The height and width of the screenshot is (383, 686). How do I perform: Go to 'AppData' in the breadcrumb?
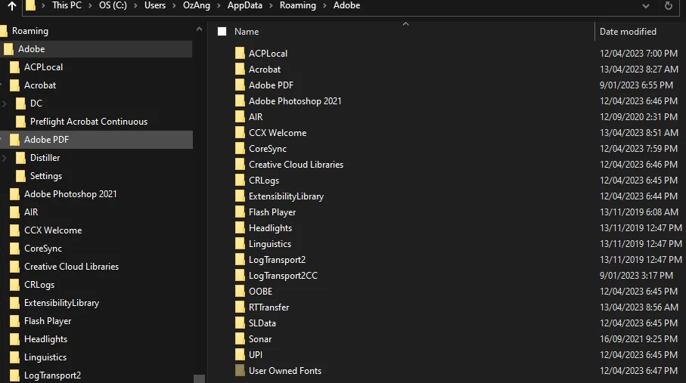coord(244,6)
